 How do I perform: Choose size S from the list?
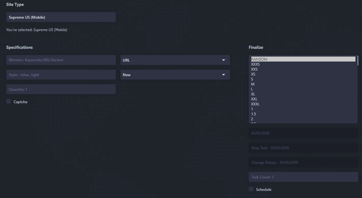303,79
